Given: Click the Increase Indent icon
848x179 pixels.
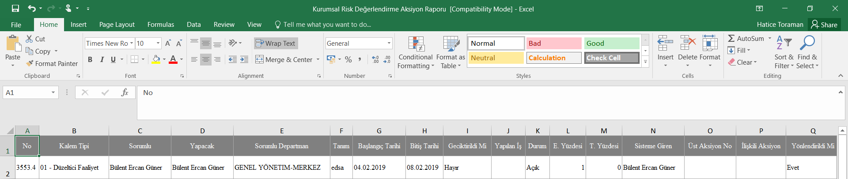Looking at the screenshot, I should (x=244, y=59).
